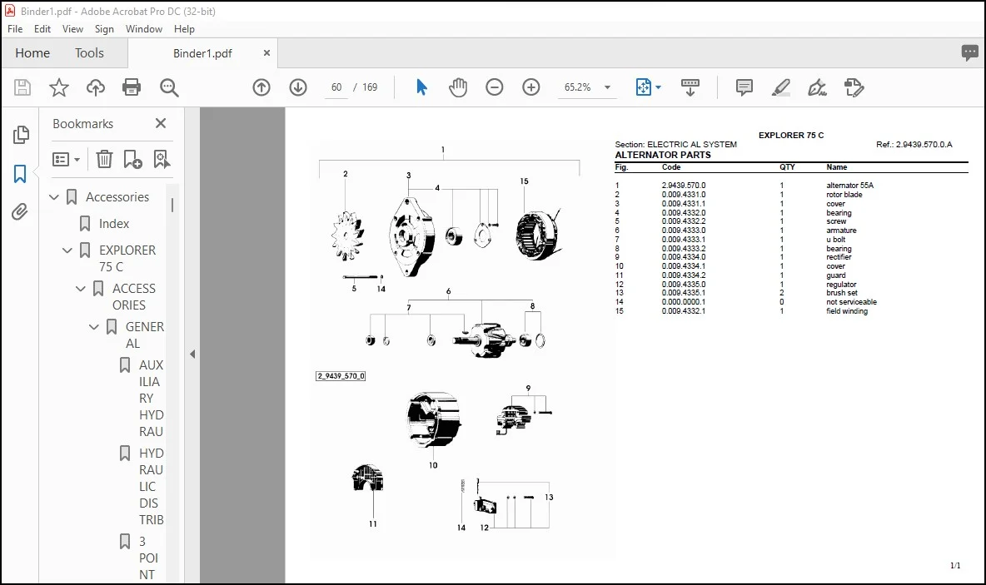The image size is (986, 585).
Task: Click part code 0.009.4331.0
Action: [684, 195]
